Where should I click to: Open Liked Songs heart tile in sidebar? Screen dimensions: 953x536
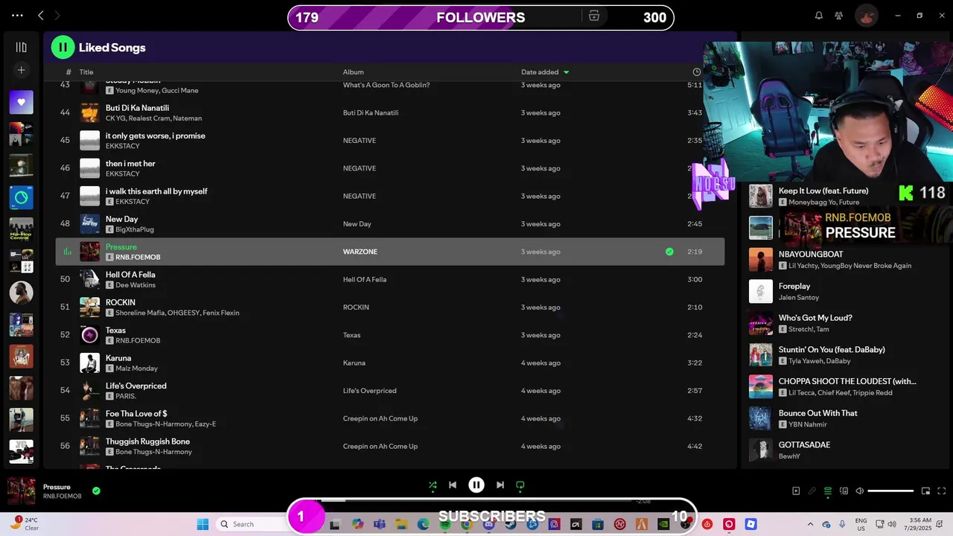point(21,102)
